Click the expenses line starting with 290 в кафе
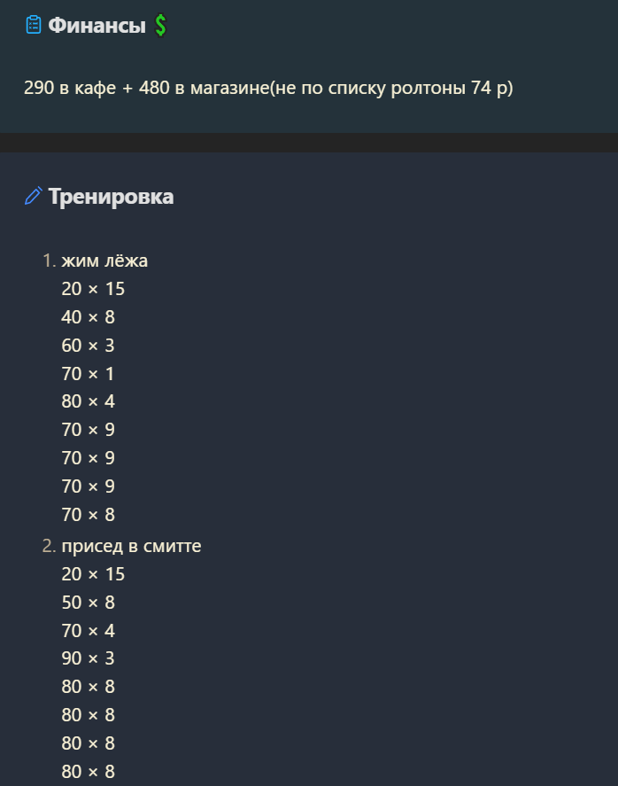618x786 pixels. (268, 88)
